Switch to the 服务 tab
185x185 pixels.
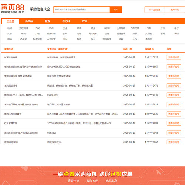click(47, 21)
